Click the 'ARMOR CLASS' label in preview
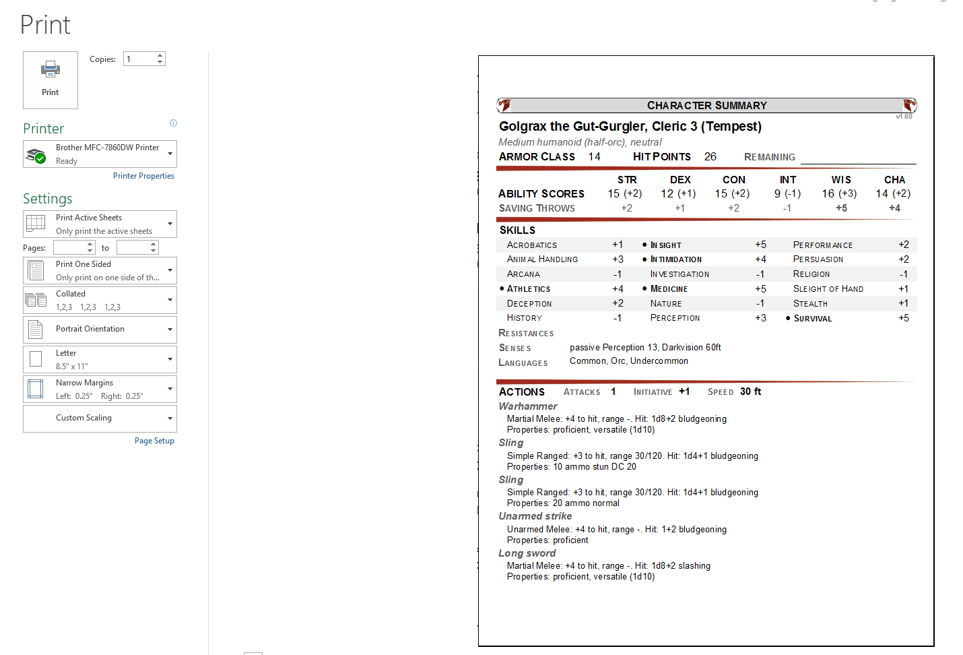Viewport: 963px width, 655px height. coord(537,157)
